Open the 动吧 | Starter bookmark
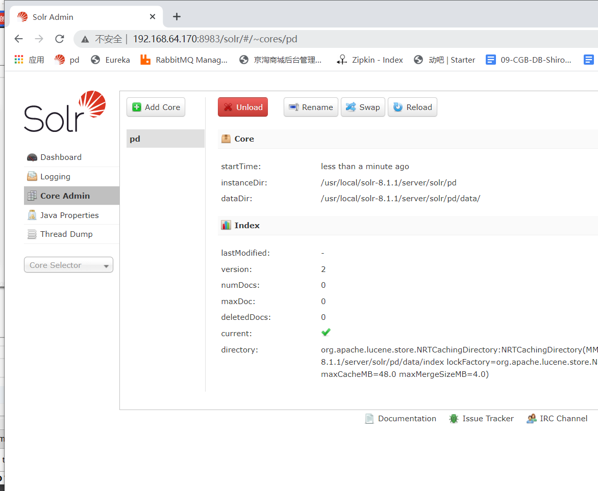 [x=445, y=60]
